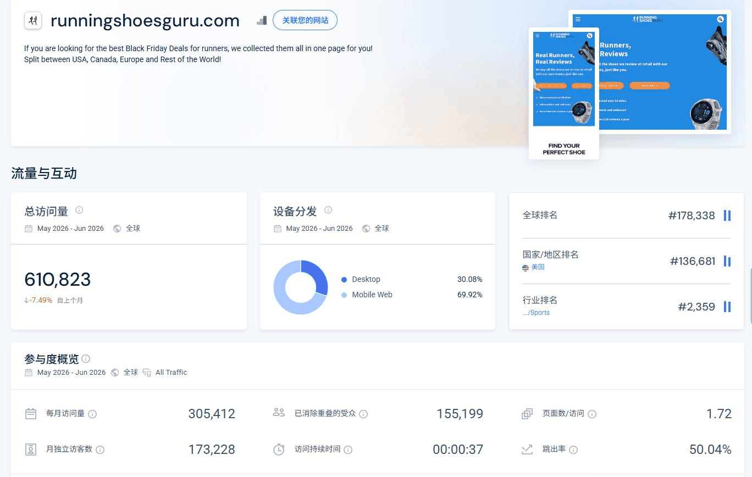Click the global rank #178,338
This screenshot has width=752, height=477.
tap(692, 215)
